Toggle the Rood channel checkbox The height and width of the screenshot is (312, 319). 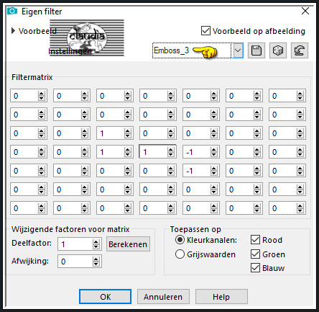[255, 240]
